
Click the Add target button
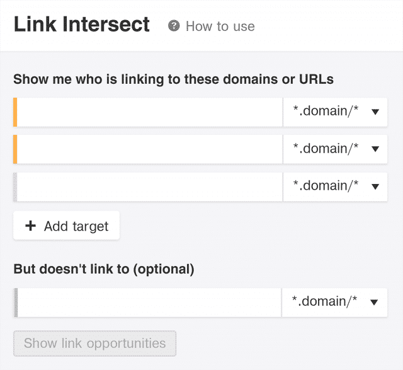66,226
